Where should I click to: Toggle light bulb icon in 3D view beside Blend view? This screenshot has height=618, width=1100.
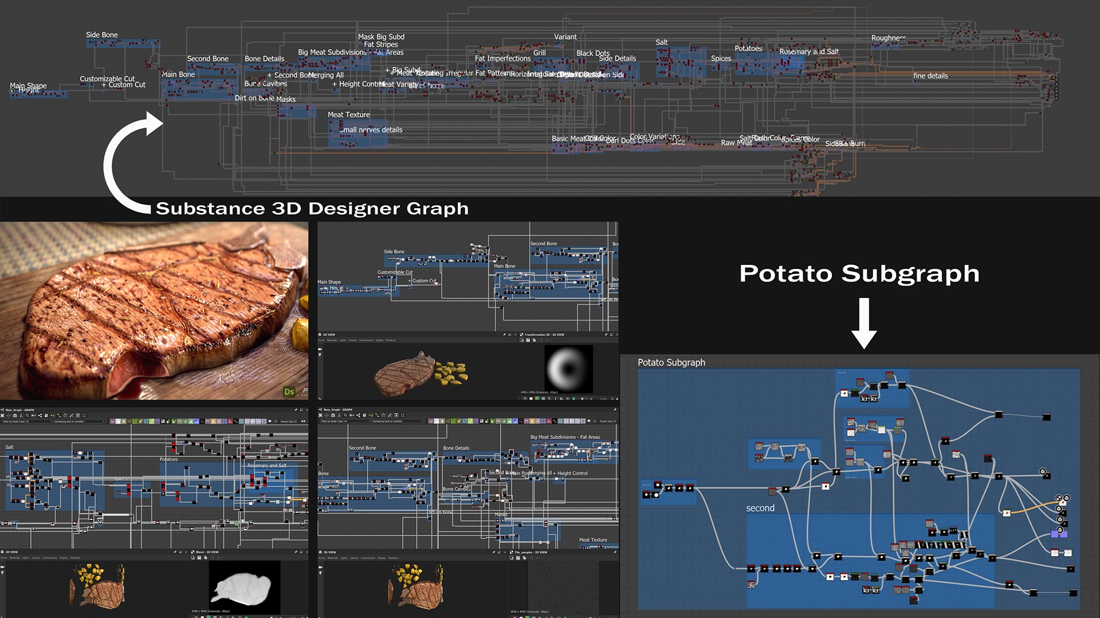click(2, 572)
